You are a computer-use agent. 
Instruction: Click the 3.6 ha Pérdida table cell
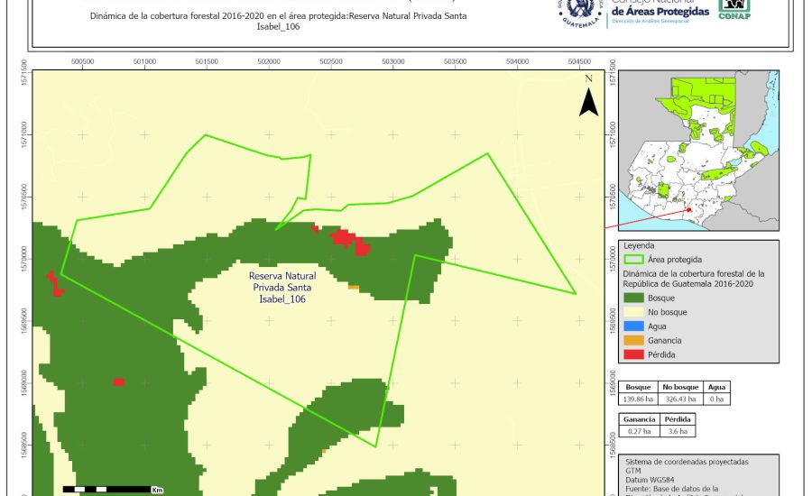[x=678, y=431]
